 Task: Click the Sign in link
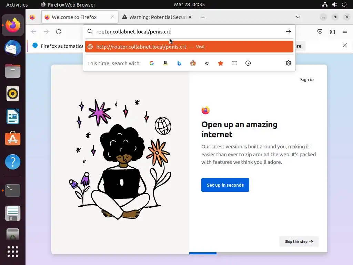coord(307,80)
